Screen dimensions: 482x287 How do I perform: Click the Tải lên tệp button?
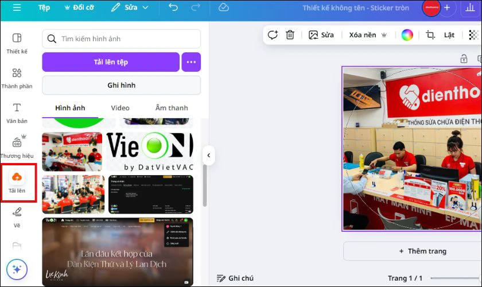coord(111,62)
